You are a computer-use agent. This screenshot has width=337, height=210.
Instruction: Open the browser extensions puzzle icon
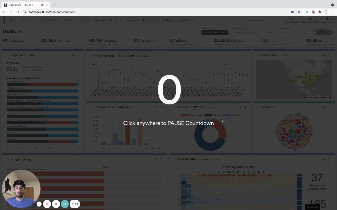click(x=320, y=12)
